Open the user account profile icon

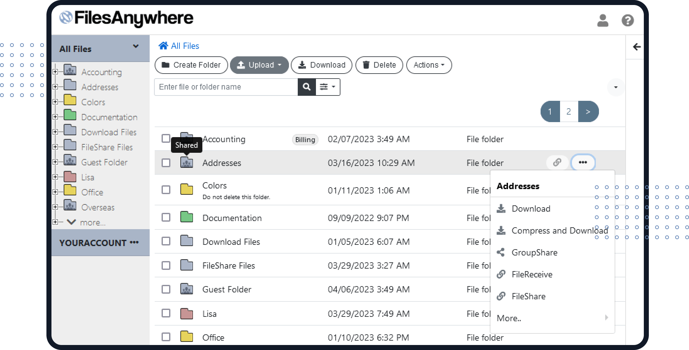point(602,21)
